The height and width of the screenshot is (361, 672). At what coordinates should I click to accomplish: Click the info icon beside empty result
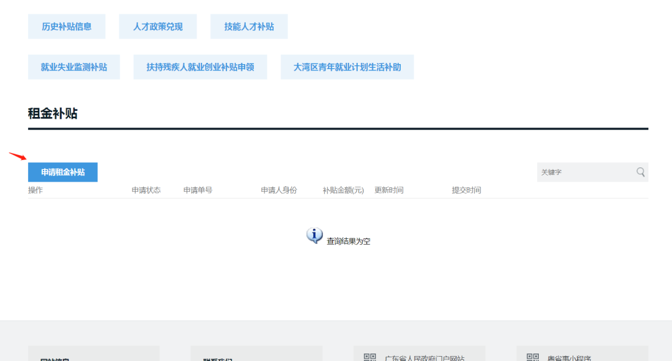pos(315,235)
